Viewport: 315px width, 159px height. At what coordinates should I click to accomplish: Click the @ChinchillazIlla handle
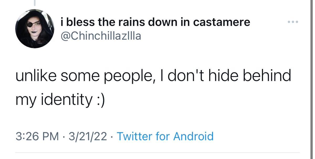(x=101, y=36)
